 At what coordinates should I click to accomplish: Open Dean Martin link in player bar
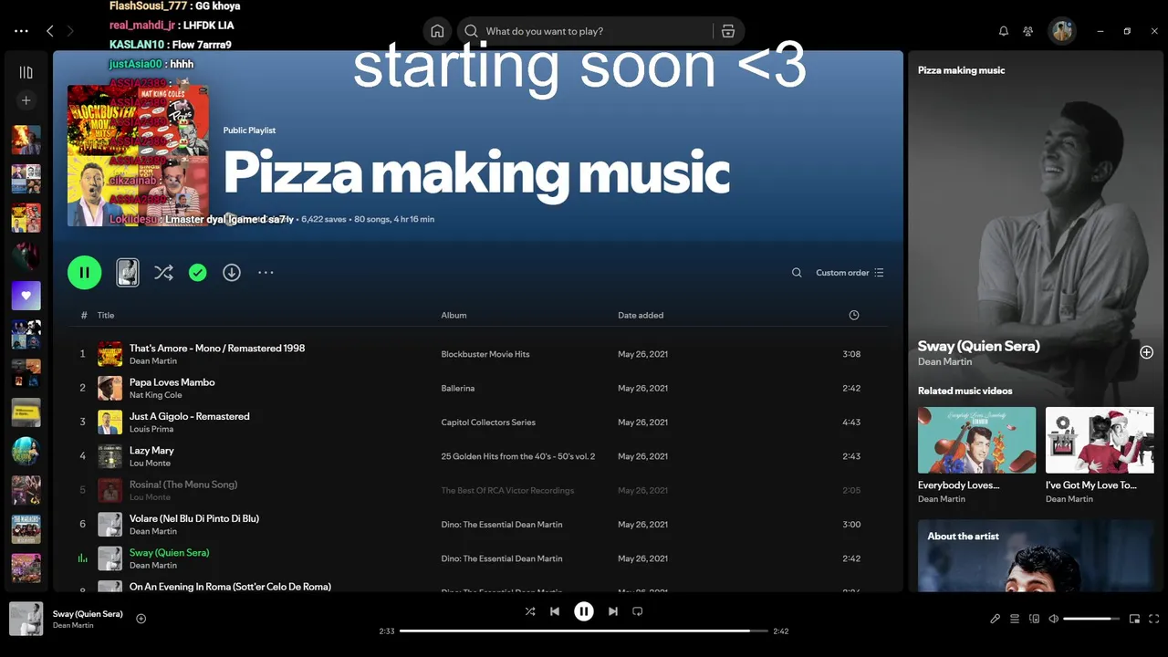coord(73,625)
